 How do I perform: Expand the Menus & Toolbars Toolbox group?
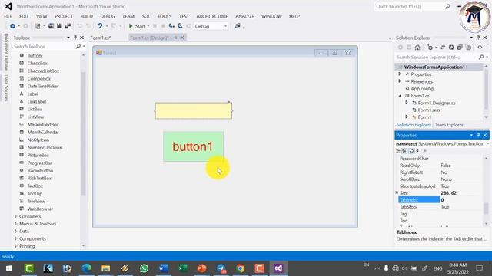[16, 224]
